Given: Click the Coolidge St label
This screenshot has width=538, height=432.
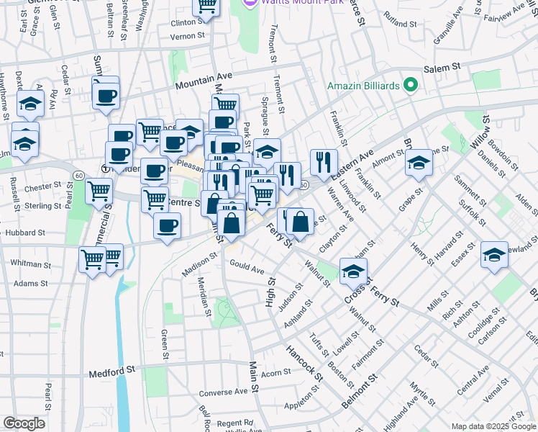Looking at the screenshot, I should (x=484, y=323).
